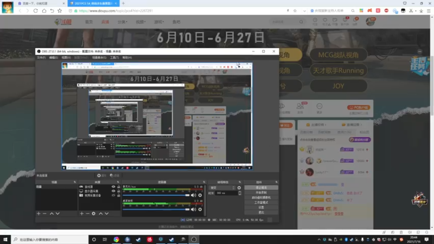Viewport: 434px width, 244px height.
Task: Move source down in Sources panel
Action: (106, 214)
